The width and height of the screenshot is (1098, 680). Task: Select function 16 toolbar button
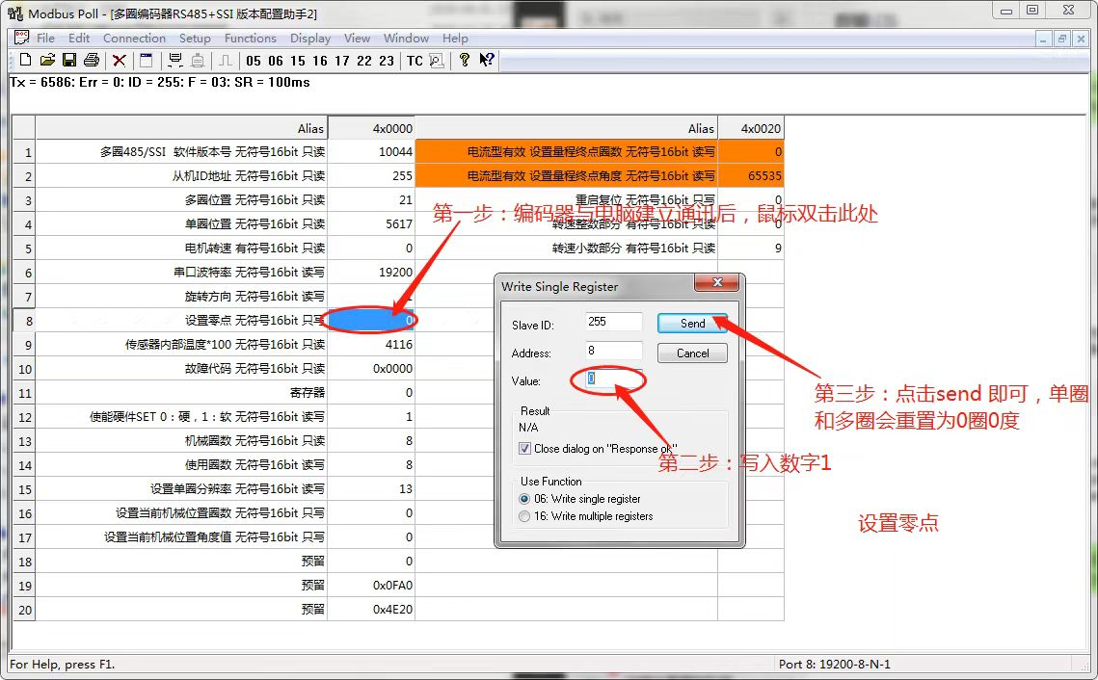pos(320,61)
